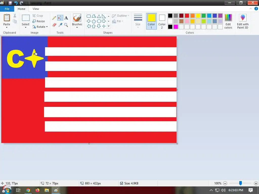Expand the shapes gallery more arrow
This screenshot has height=194, width=259.
109,26
